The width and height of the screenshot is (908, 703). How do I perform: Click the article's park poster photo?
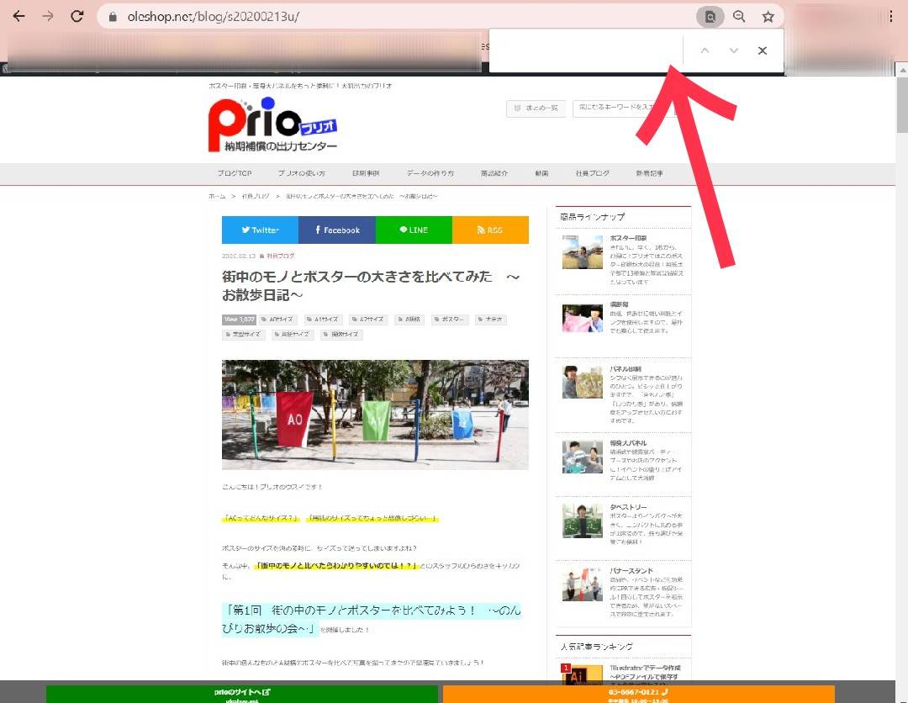coord(375,415)
